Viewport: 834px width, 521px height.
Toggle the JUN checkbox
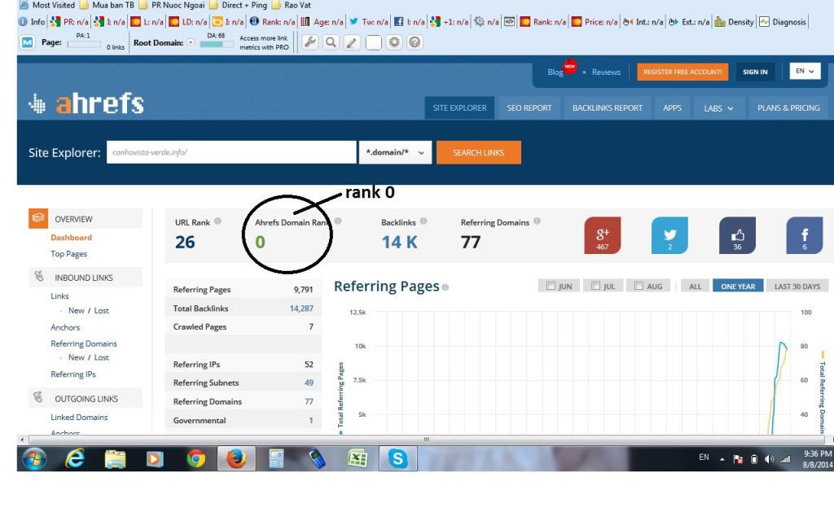coord(551,286)
